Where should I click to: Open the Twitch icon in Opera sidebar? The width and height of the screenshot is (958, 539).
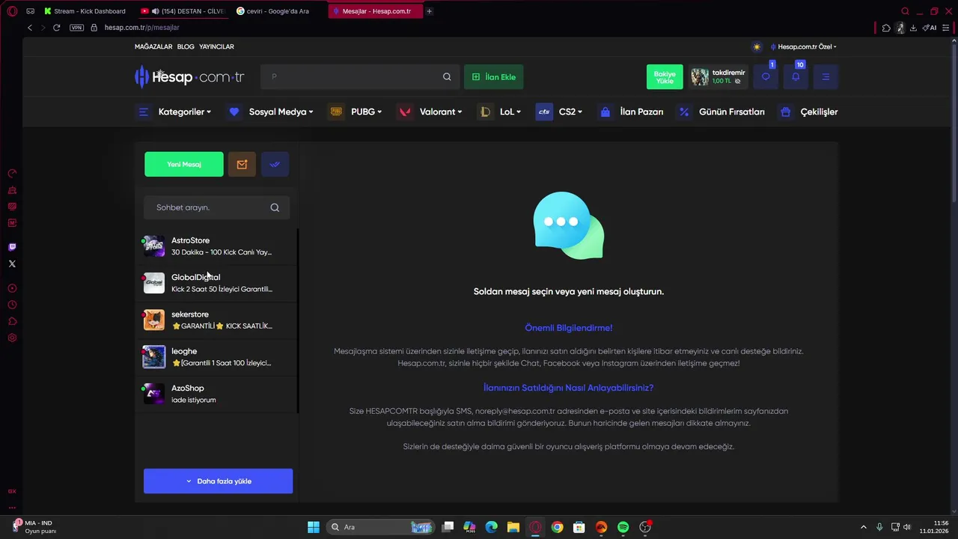pyautogui.click(x=12, y=247)
